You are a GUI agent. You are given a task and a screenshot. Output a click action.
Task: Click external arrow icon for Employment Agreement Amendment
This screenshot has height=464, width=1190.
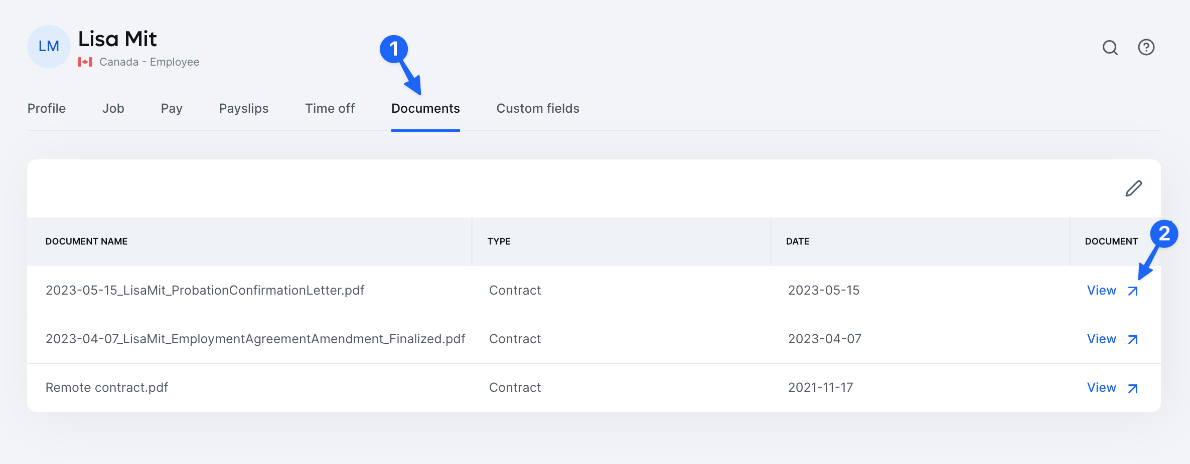pos(1133,340)
